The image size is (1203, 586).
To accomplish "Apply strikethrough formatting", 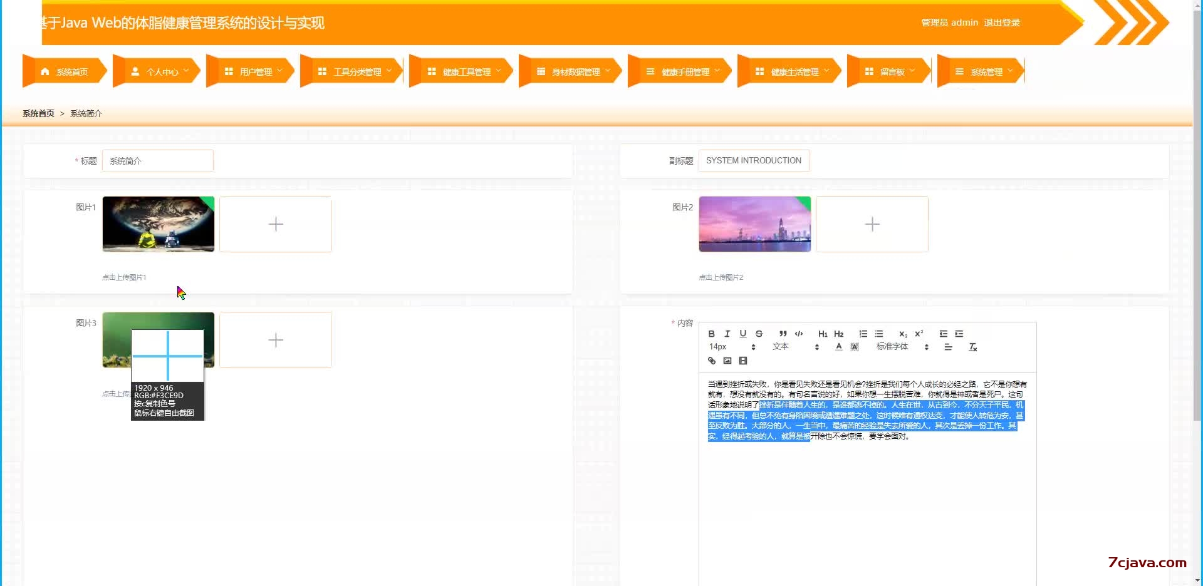I will point(759,334).
